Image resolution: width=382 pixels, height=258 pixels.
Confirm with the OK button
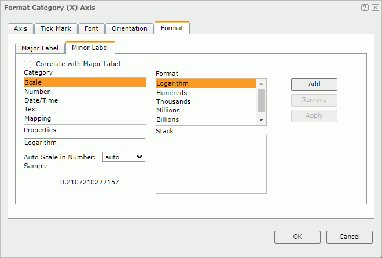coord(297,237)
